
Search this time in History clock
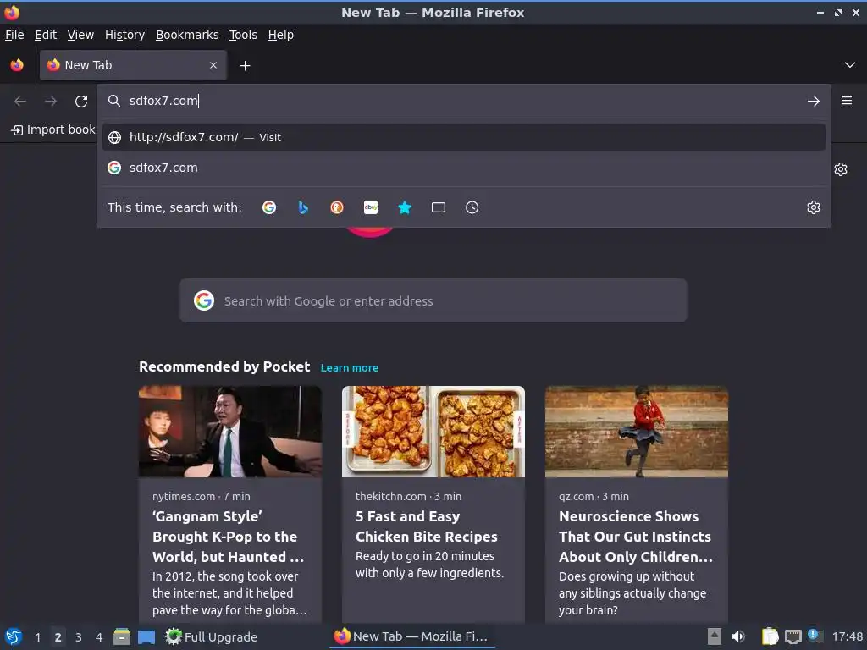point(472,207)
